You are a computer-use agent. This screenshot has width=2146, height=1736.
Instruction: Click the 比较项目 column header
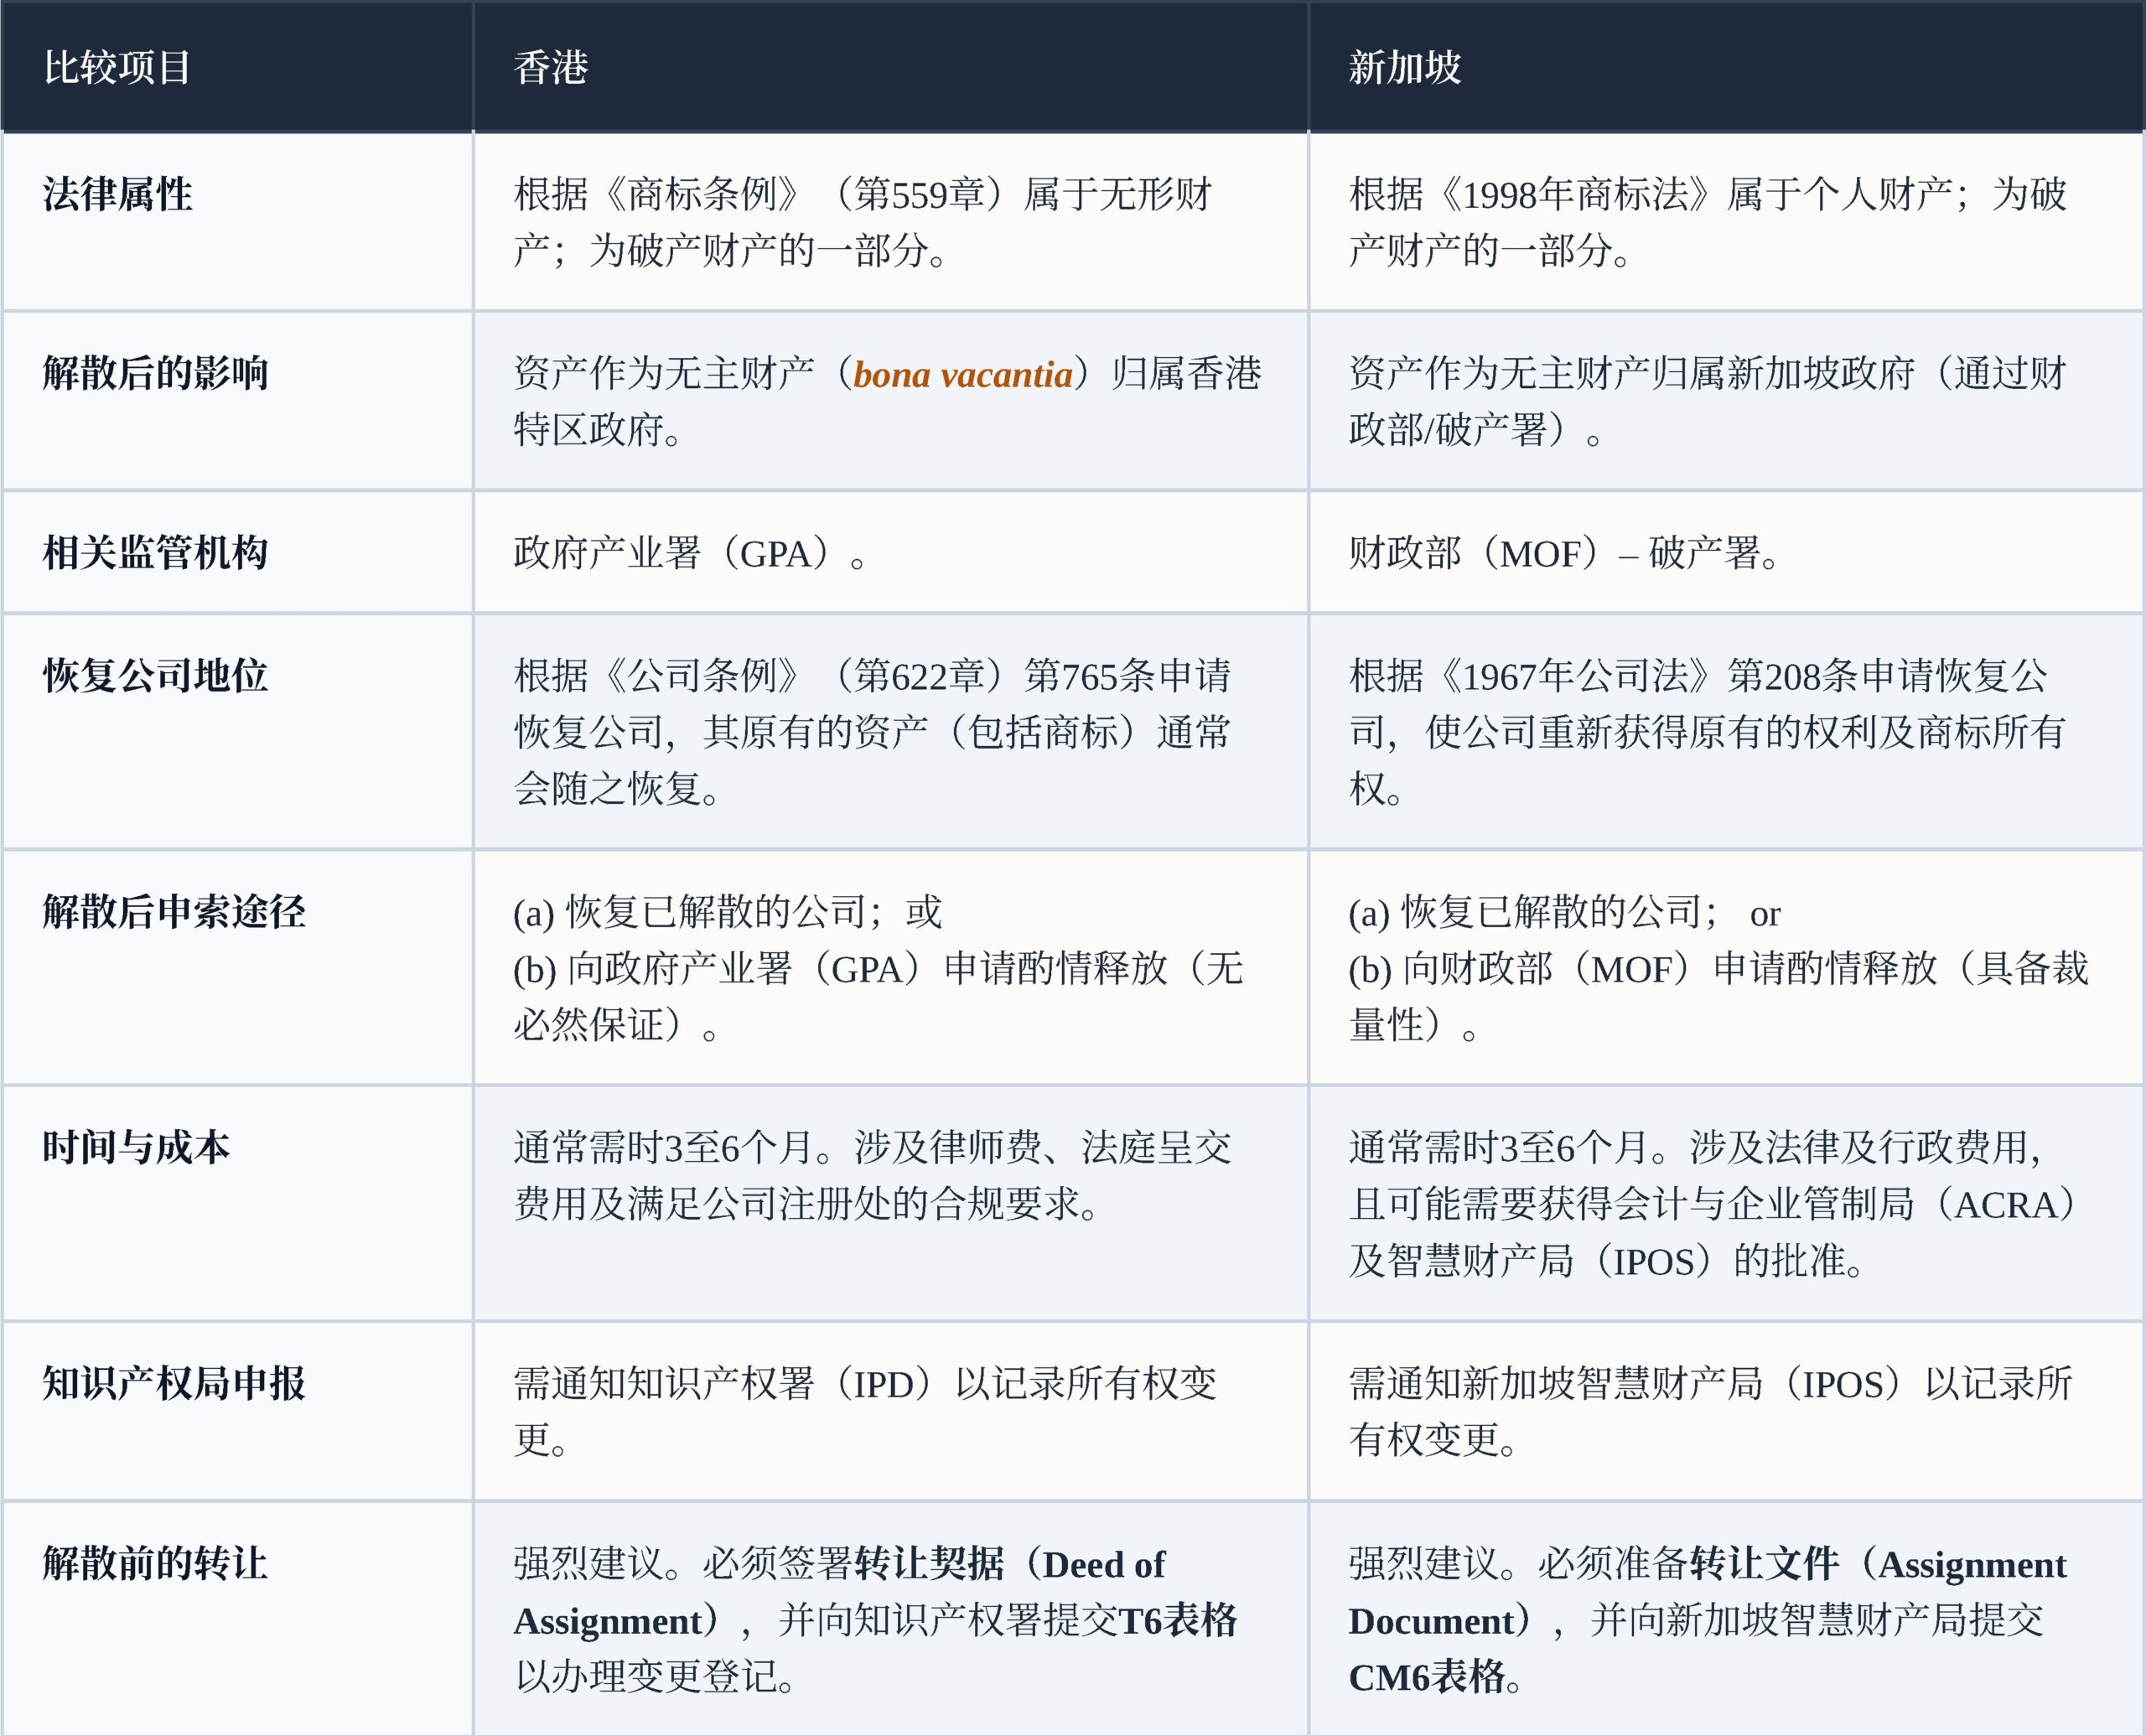pos(237,68)
